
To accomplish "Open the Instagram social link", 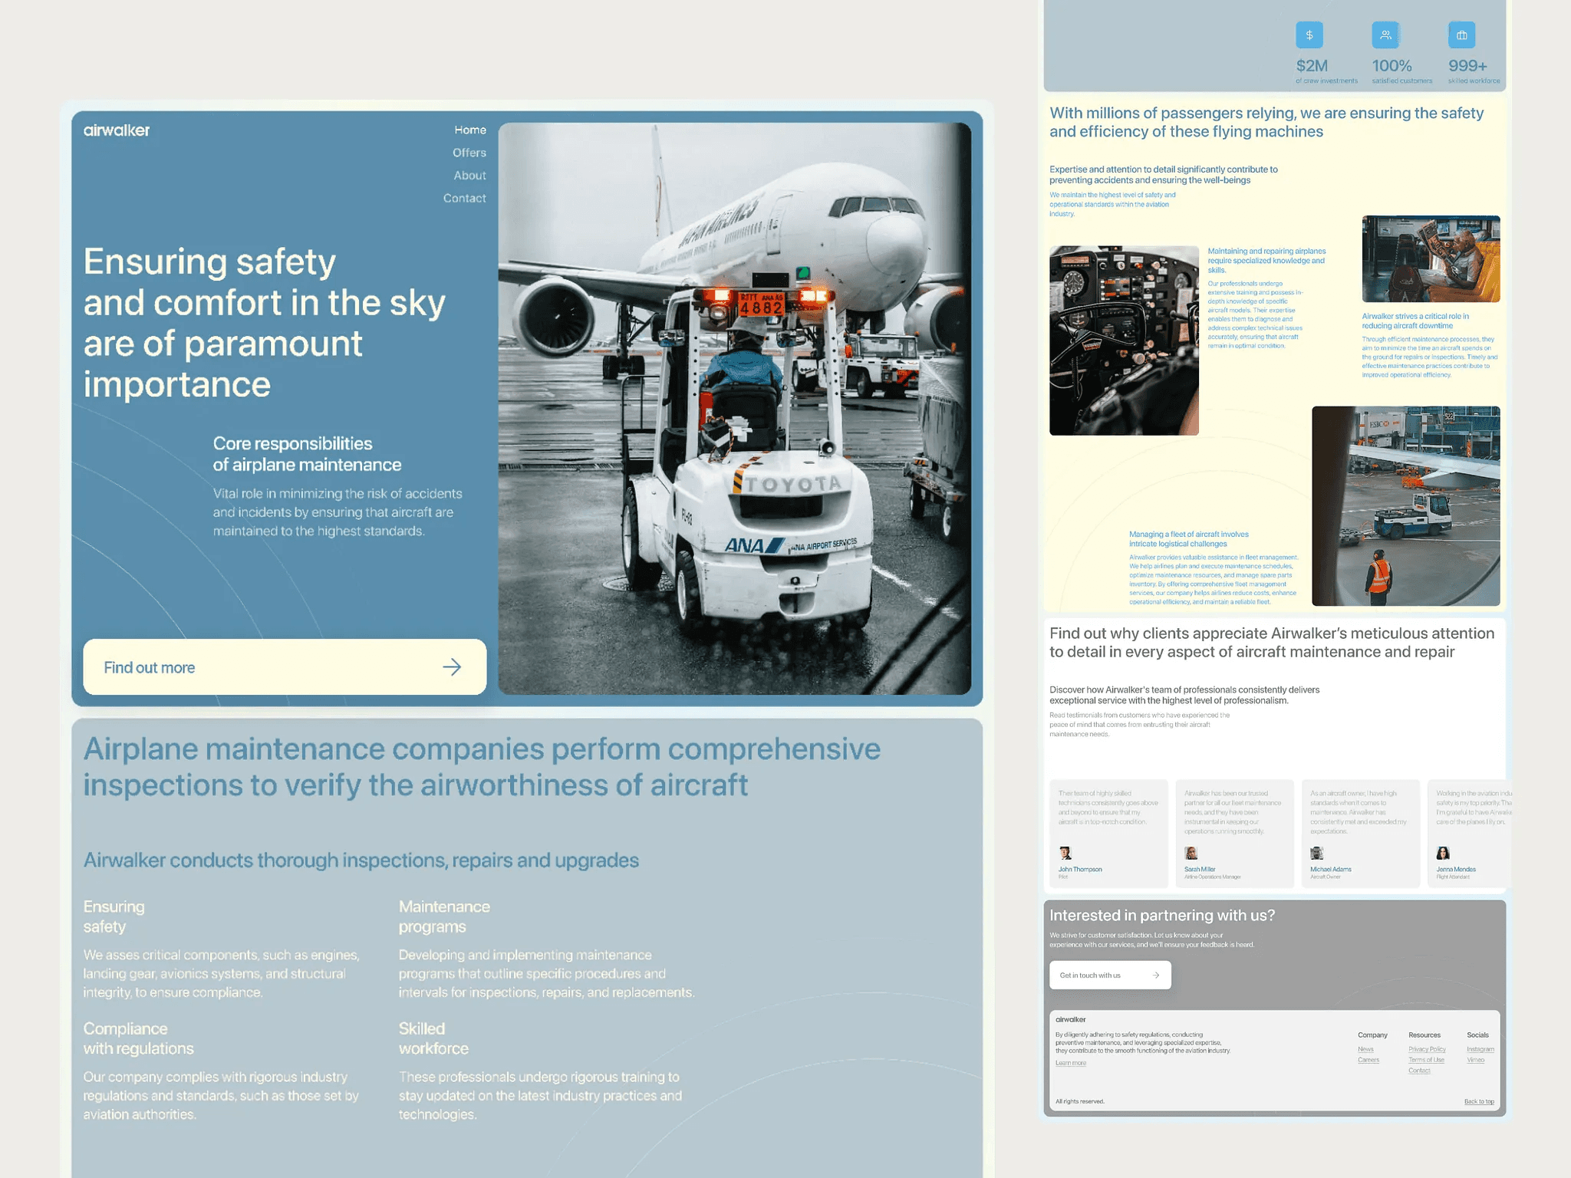I will (1480, 1049).
